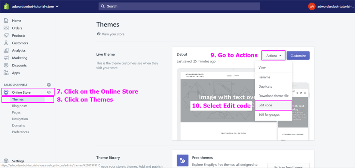Select the Products tag icon
Image resolution: width=355 pixels, height=168 pixels.
pos(6,35)
